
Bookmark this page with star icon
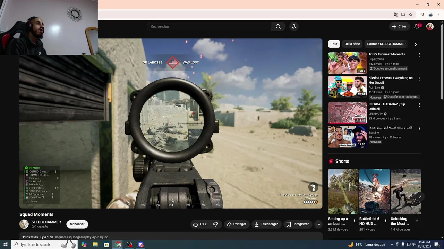coord(411,15)
